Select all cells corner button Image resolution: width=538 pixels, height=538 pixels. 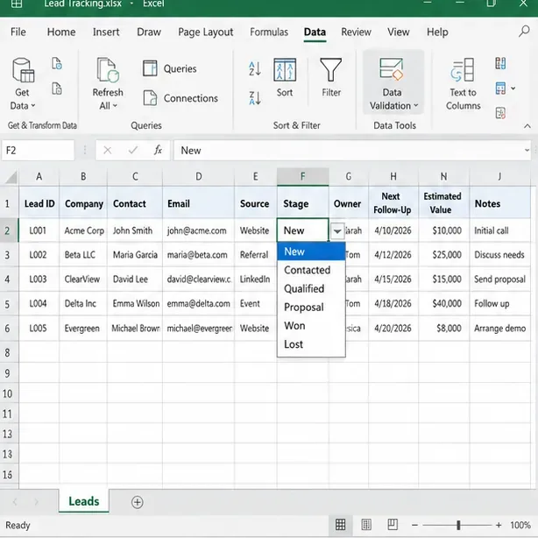10,177
